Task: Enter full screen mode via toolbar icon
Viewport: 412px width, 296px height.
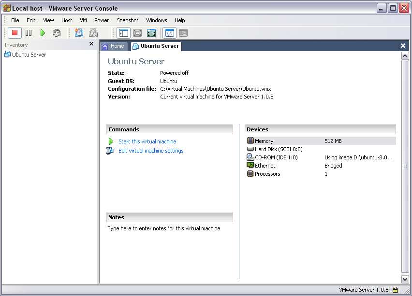Action: coord(151,33)
